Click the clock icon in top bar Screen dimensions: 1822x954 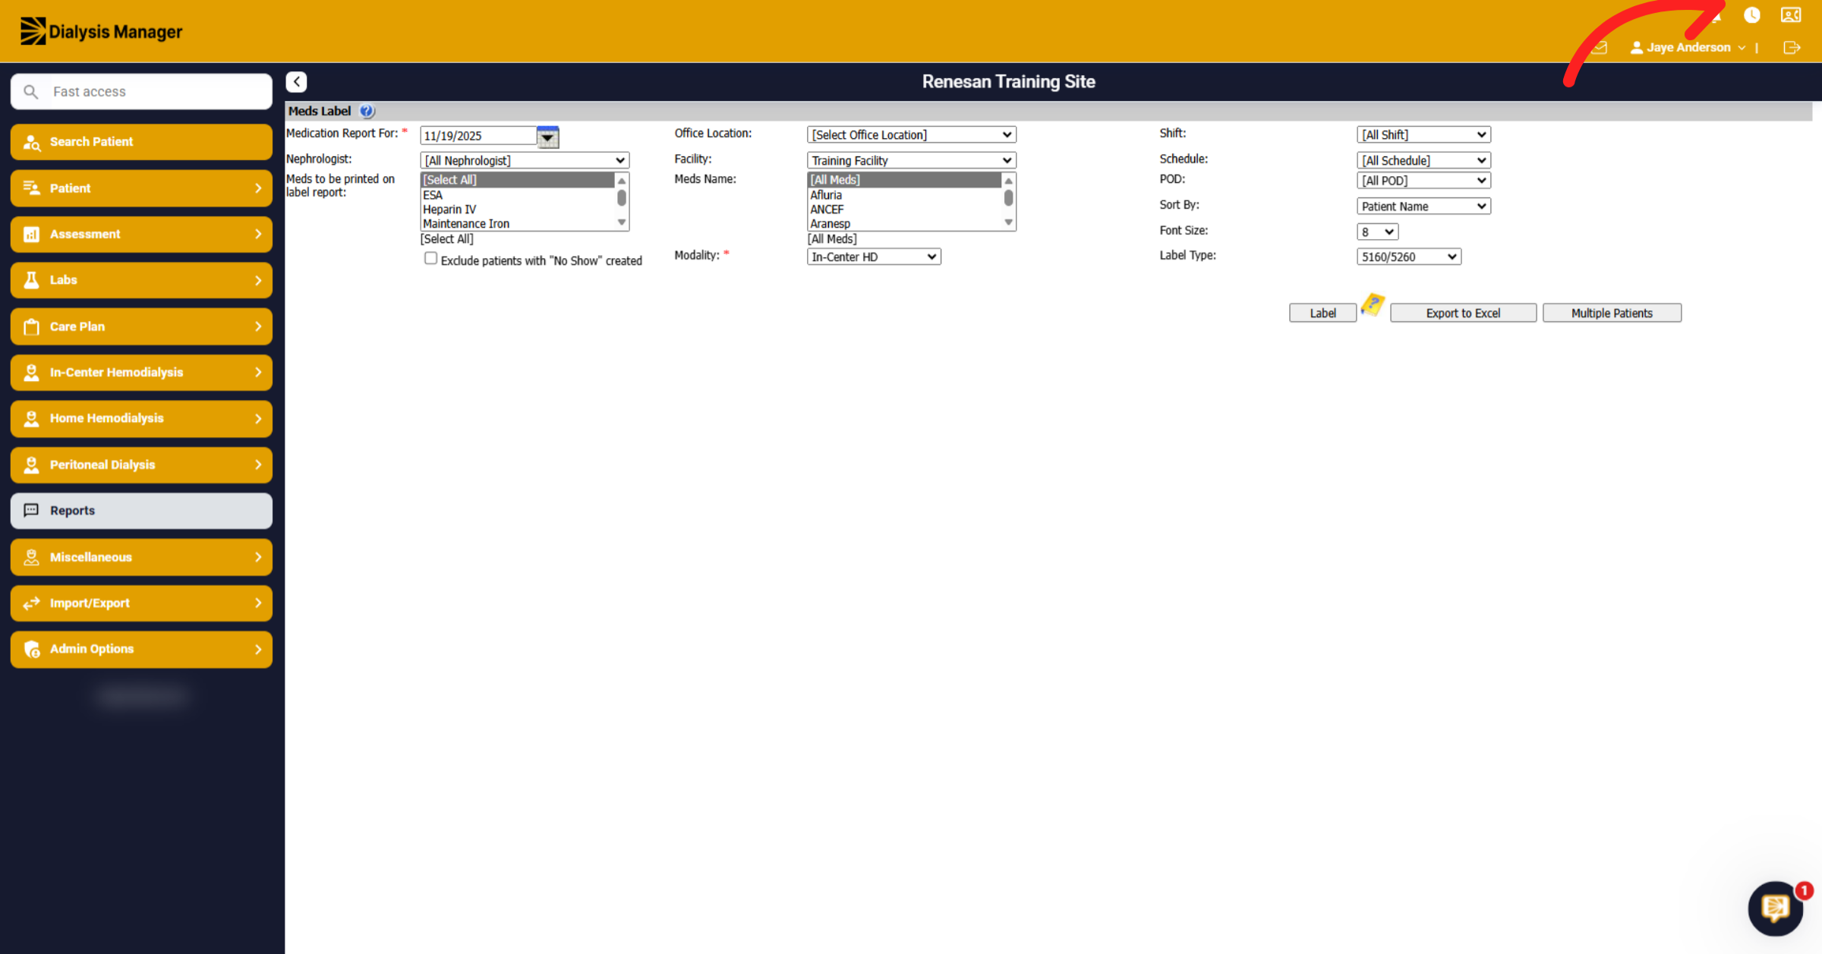1752,15
